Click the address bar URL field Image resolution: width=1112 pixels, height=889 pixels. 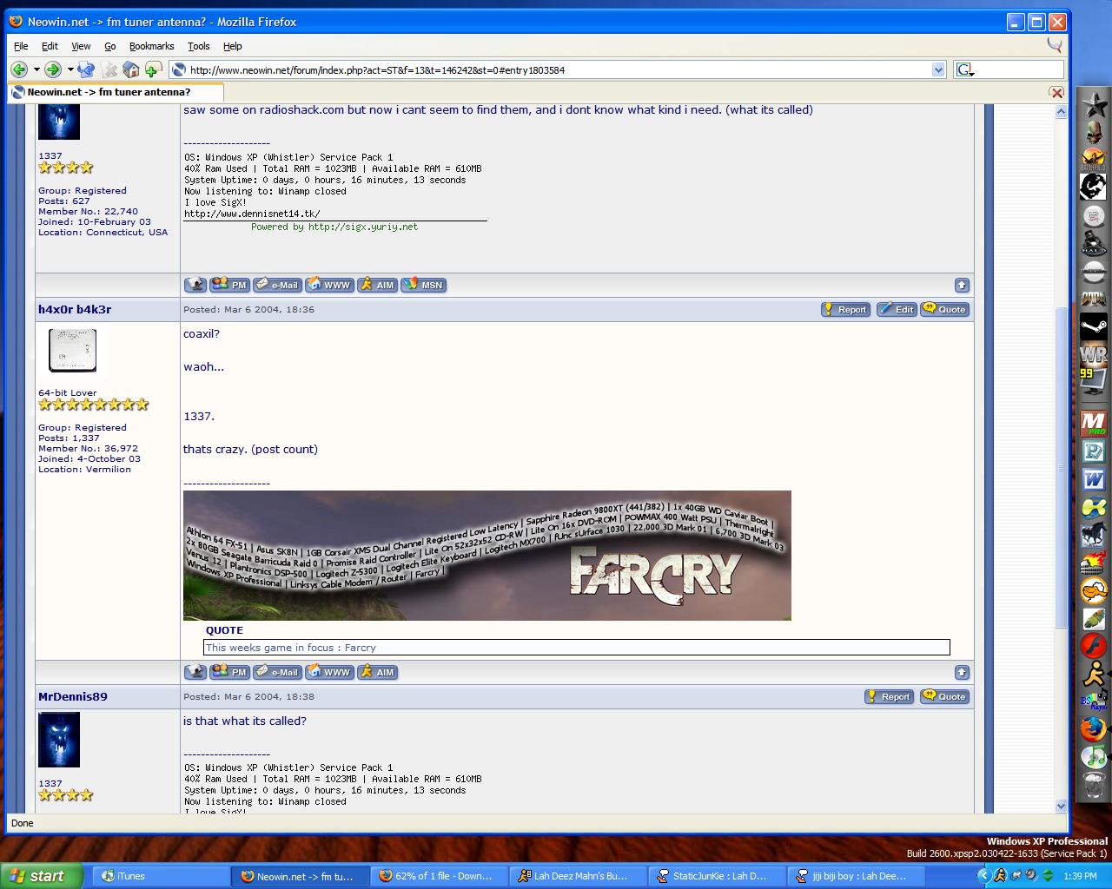pos(558,69)
